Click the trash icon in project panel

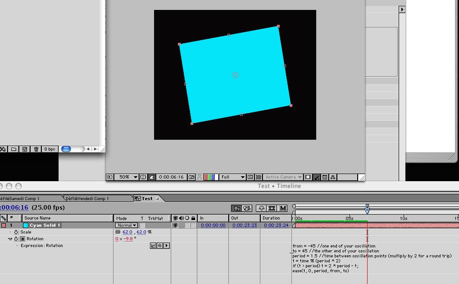click(36, 149)
